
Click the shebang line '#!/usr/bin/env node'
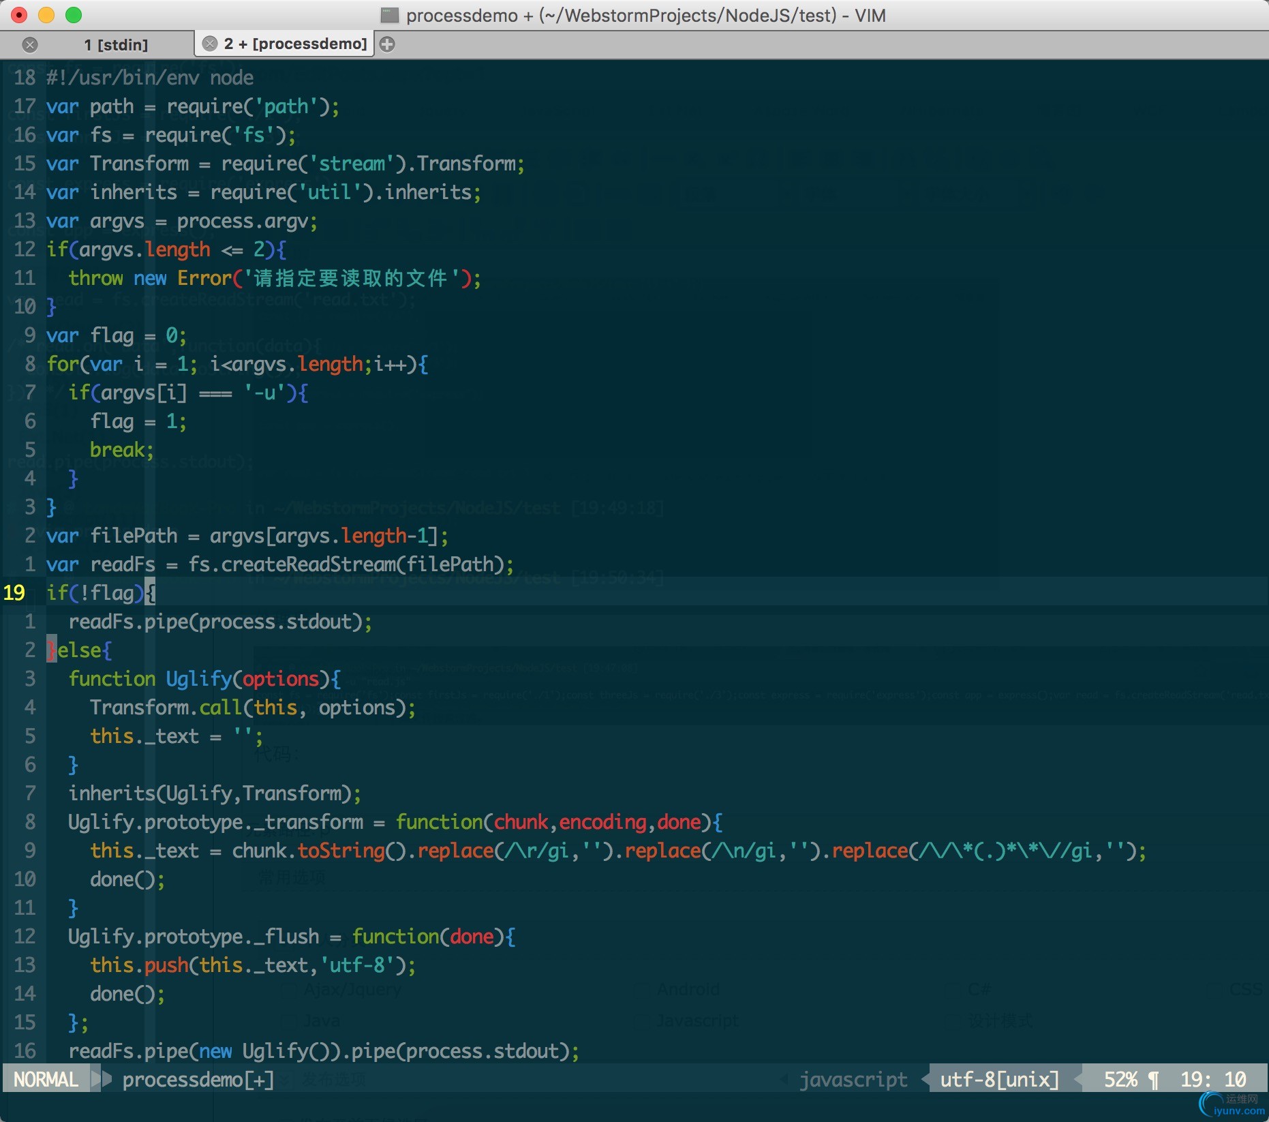pyautogui.click(x=150, y=78)
